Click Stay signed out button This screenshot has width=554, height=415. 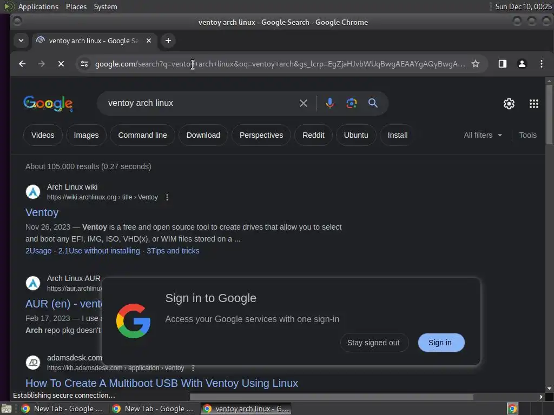[x=374, y=343]
